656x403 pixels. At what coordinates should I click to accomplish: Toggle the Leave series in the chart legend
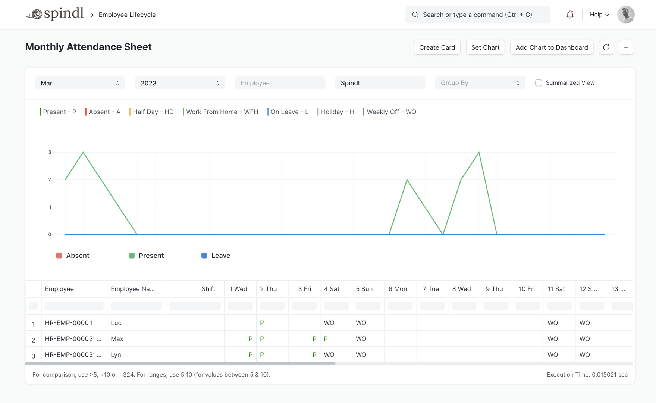(x=216, y=255)
